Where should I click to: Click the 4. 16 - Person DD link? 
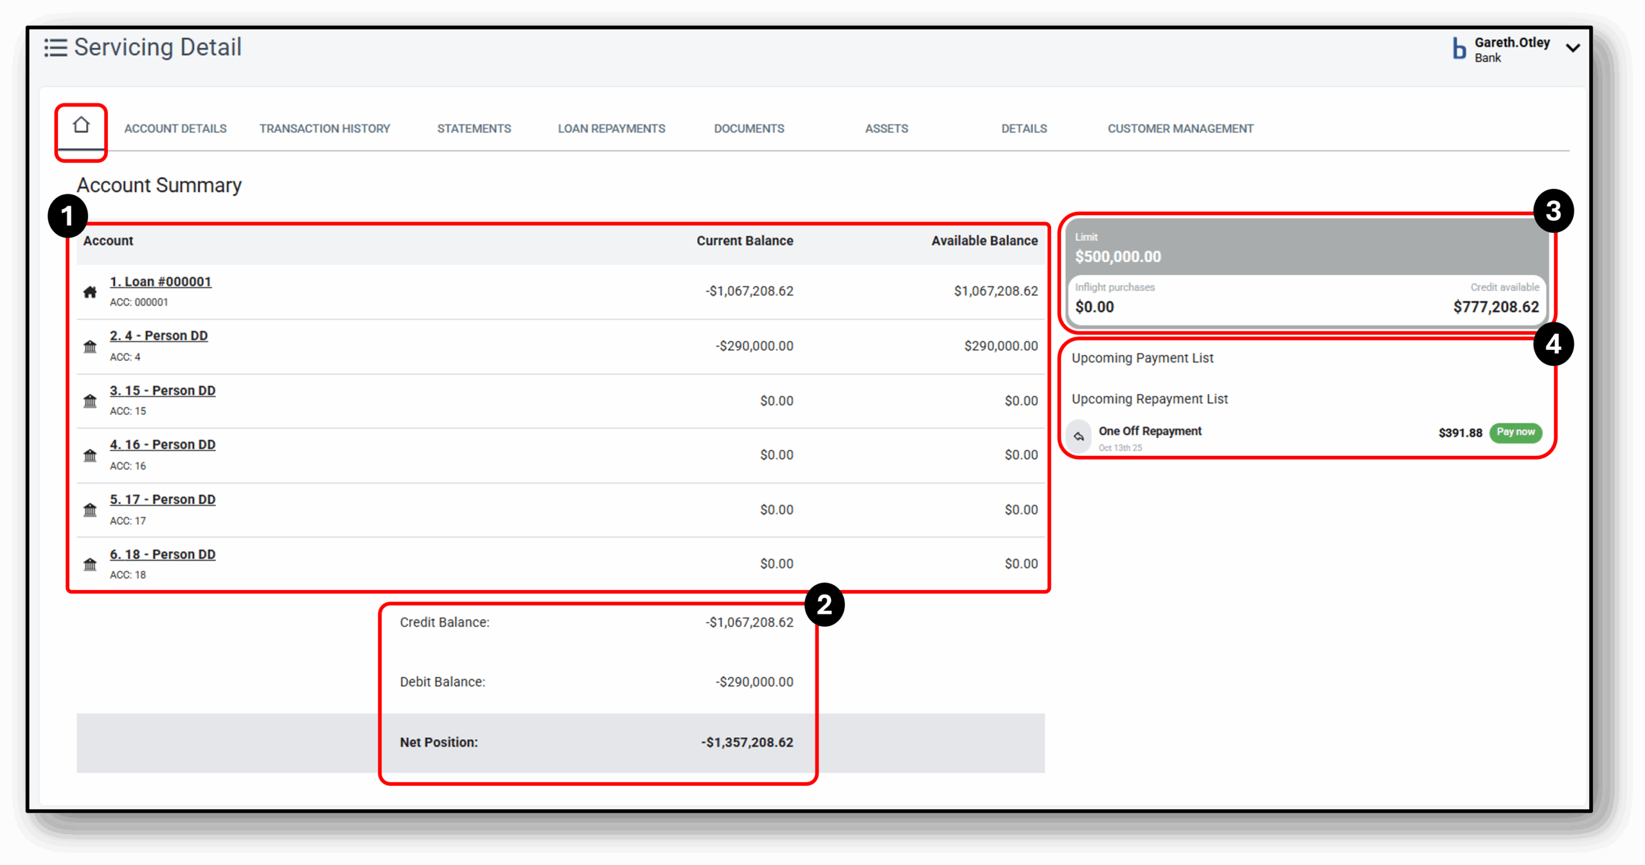click(x=162, y=444)
